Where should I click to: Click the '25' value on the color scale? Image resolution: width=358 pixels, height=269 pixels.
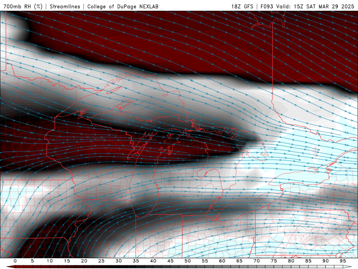tap(102, 261)
